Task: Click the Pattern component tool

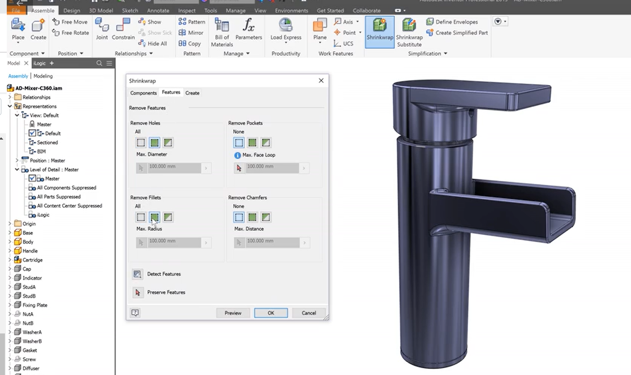Action: tap(191, 22)
